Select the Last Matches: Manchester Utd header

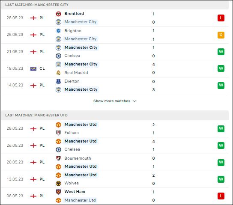tap(114, 115)
